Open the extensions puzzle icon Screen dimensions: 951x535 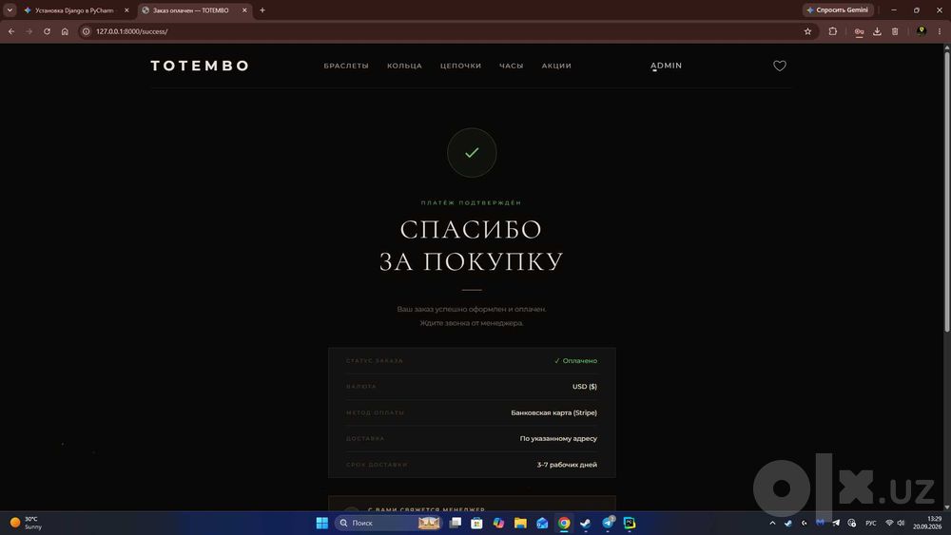click(x=833, y=31)
